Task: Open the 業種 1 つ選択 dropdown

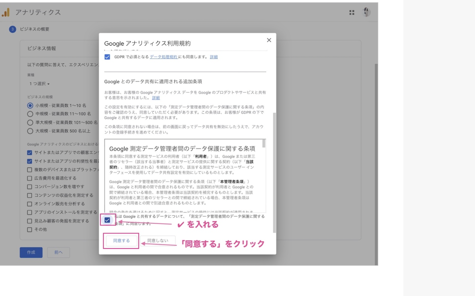Action: click(39, 84)
